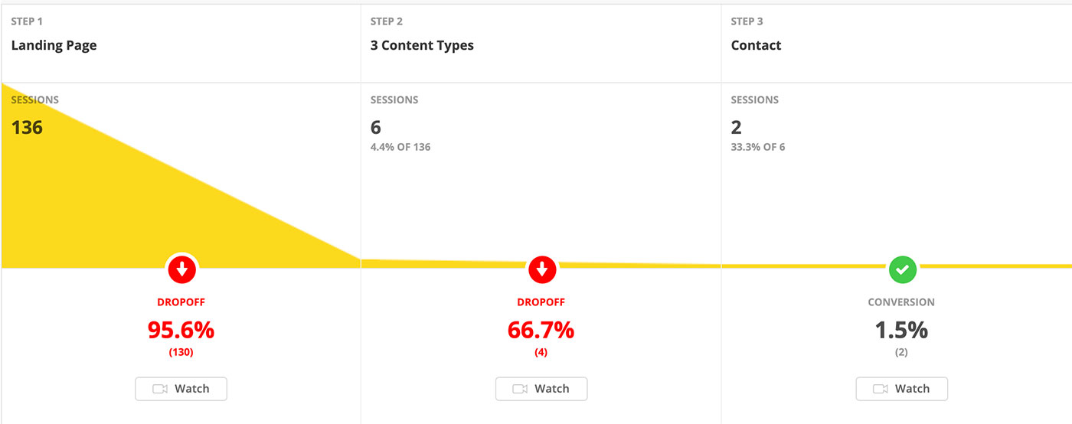
Task: Click the 4.4% OF 136 label
Action: click(x=400, y=147)
